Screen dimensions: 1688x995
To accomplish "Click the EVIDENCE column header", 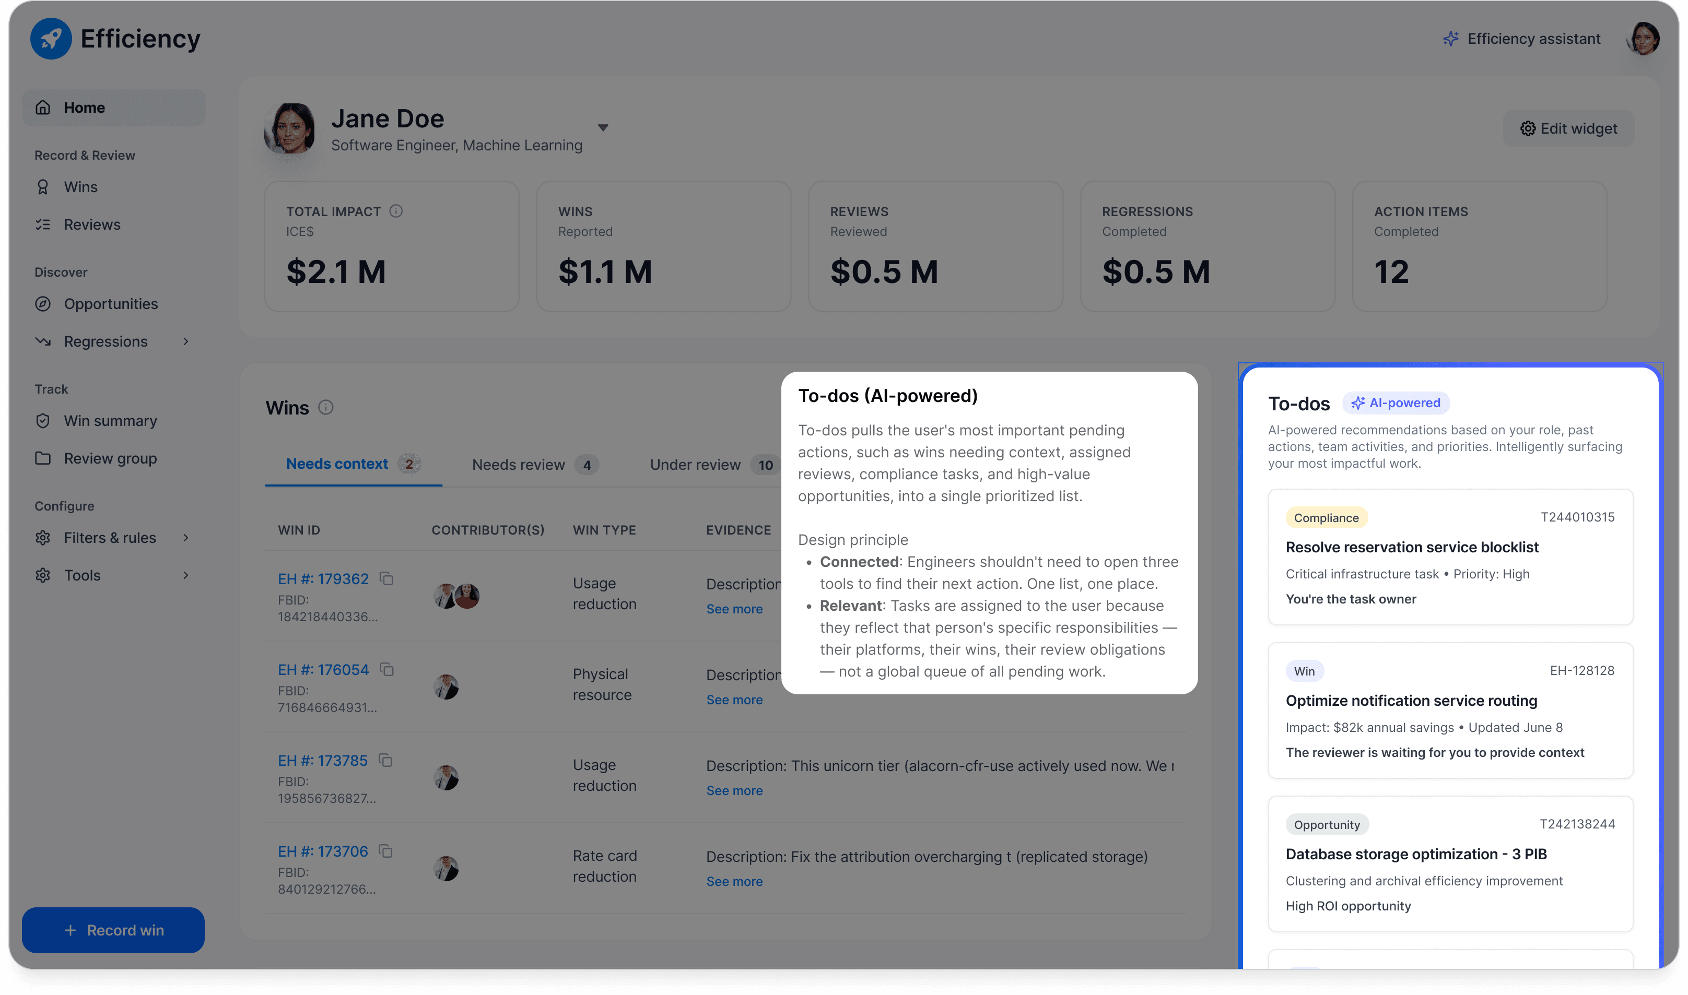I will click(738, 530).
